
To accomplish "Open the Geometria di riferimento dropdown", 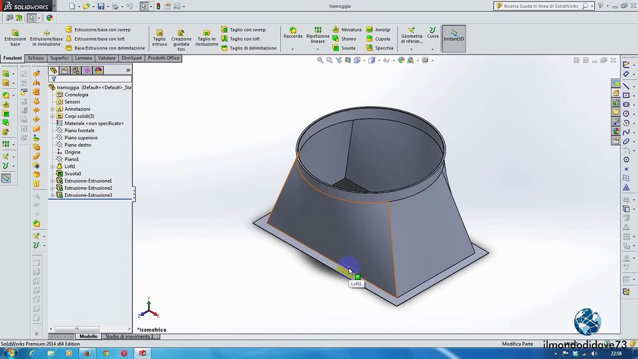I will click(x=411, y=49).
